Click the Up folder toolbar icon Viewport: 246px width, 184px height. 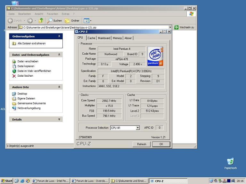[x=41, y=21]
